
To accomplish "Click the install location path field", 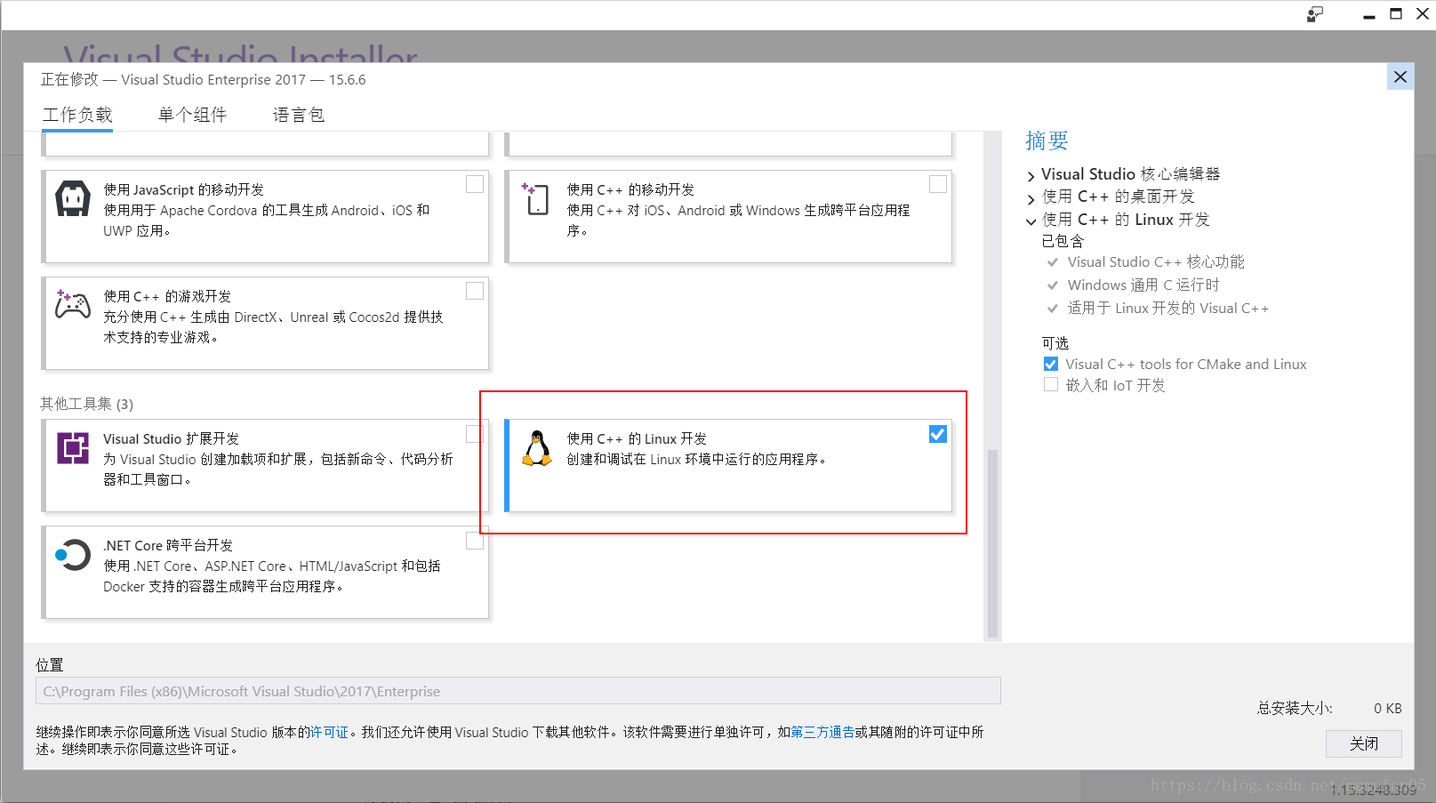I will 518,691.
